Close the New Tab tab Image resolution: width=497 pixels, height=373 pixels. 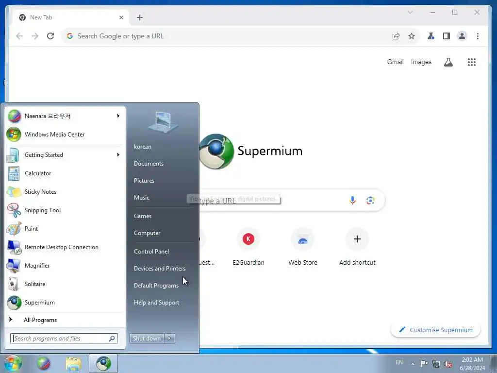(121, 17)
